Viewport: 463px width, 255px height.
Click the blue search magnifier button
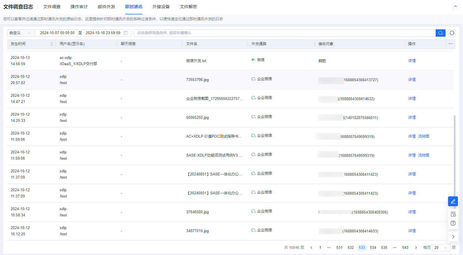click(440, 33)
